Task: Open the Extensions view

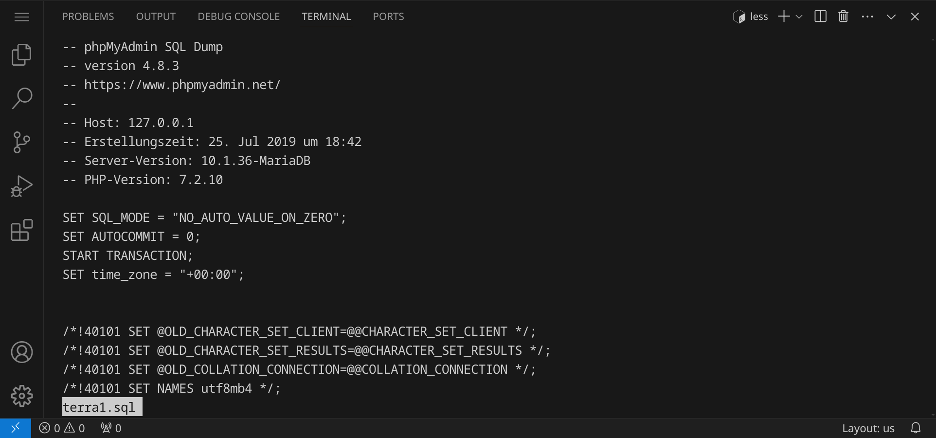Action: click(x=21, y=230)
